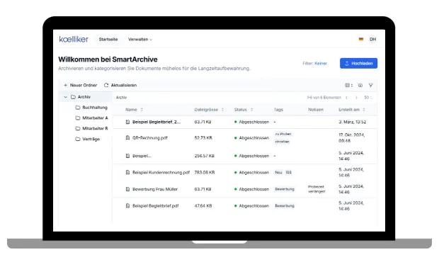Open the QR-Rechnung.pdf file name
The height and width of the screenshot is (257, 439).
click(150, 138)
